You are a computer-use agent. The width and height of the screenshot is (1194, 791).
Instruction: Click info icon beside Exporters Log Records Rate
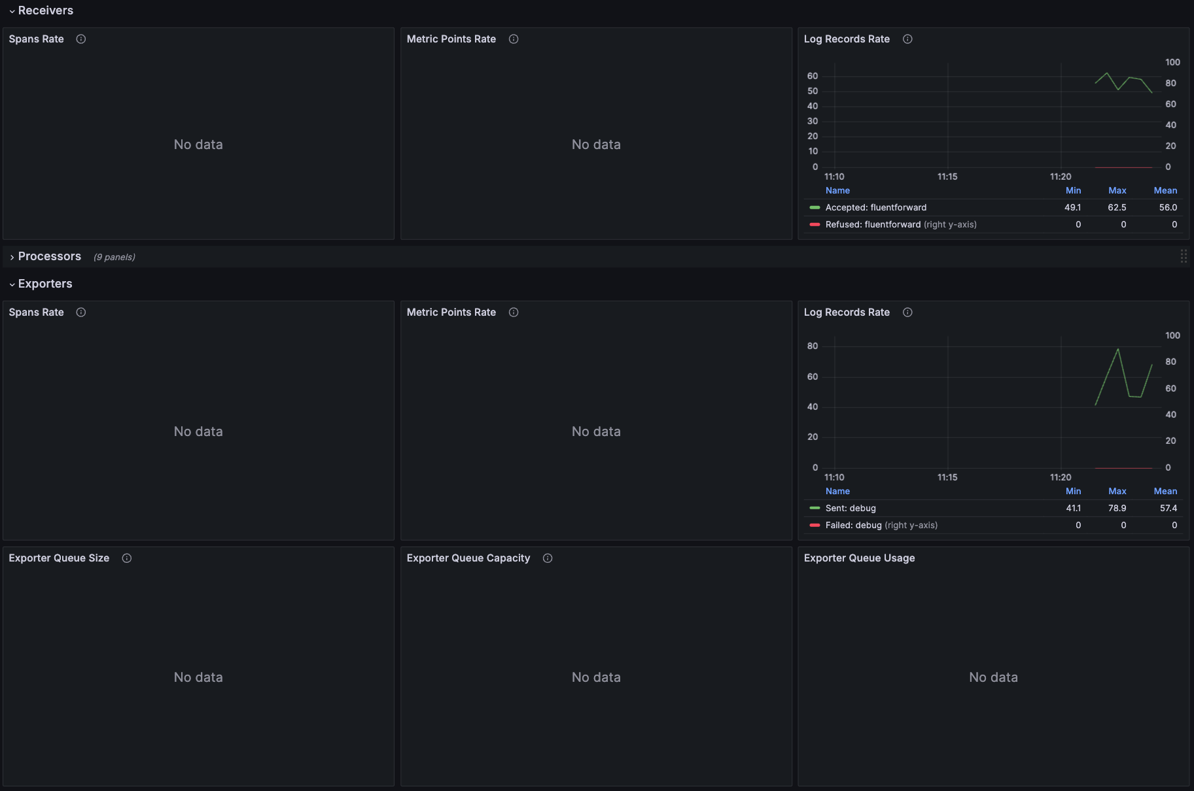[907, 312]
